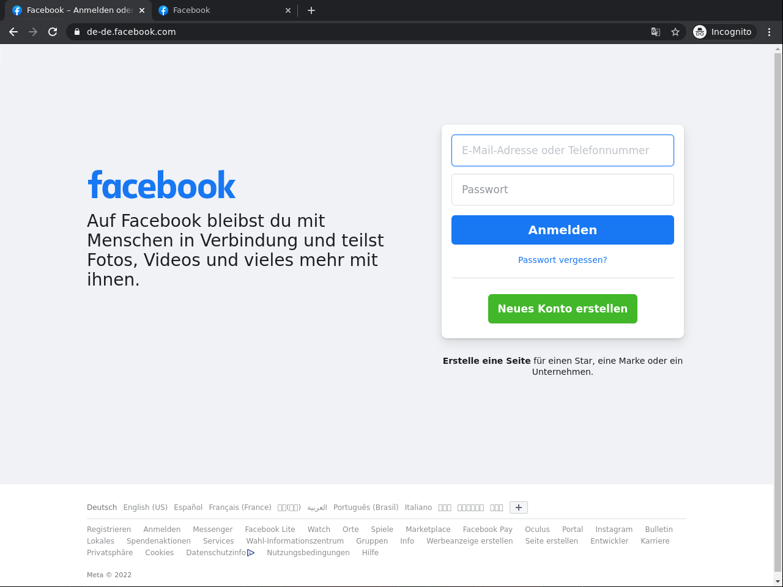Open the Wahl-Informationszentrum footer link
This screenshot has width=783, height=587.
click(x=295, y=541)
